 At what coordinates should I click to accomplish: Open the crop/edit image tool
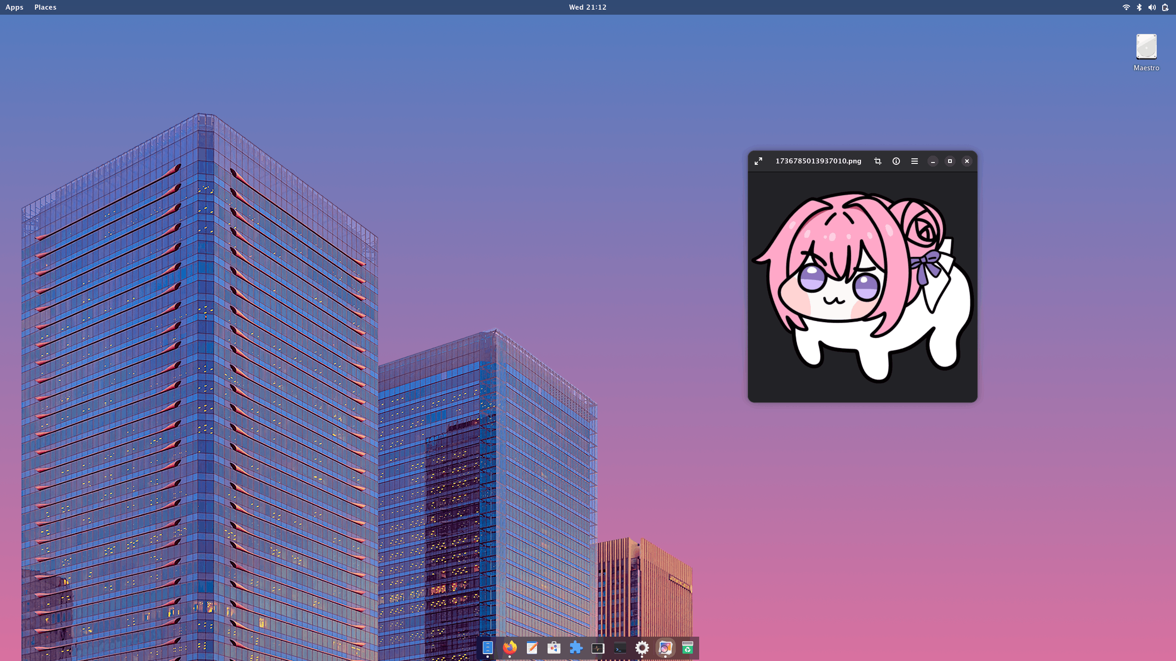pos(877,161)
